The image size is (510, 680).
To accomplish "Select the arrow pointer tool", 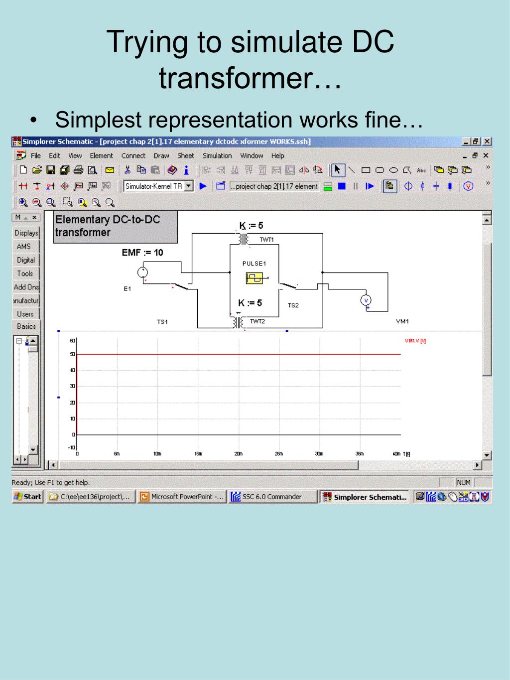I will pyautogui.click(x=338, y=170).
